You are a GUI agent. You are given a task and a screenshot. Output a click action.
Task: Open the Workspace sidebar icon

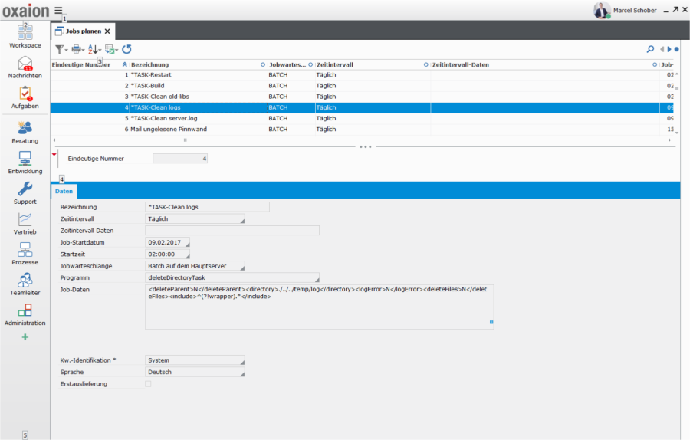[x=25, y=34]
